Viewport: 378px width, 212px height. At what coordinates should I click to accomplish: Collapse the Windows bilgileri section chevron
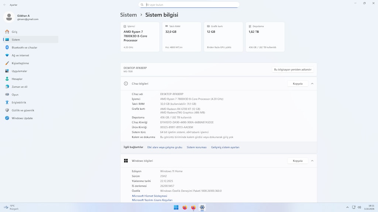pos(312,161)
